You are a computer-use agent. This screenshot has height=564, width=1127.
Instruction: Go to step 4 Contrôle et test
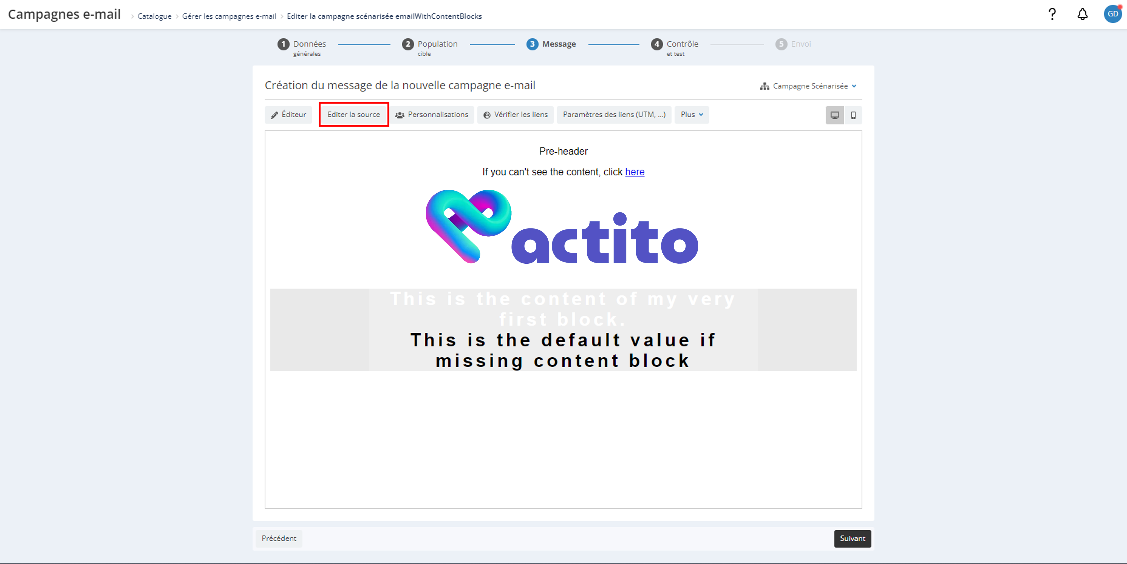coord(675,47)
